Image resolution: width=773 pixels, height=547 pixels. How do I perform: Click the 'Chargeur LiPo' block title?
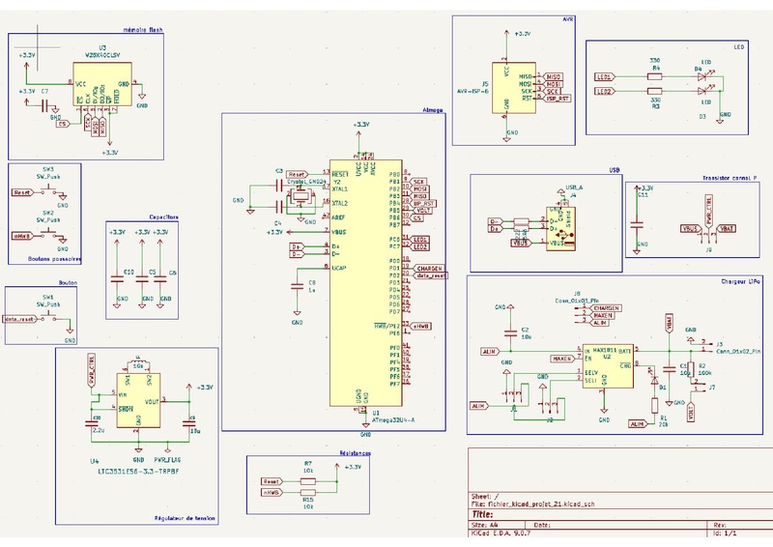[740, 281]
